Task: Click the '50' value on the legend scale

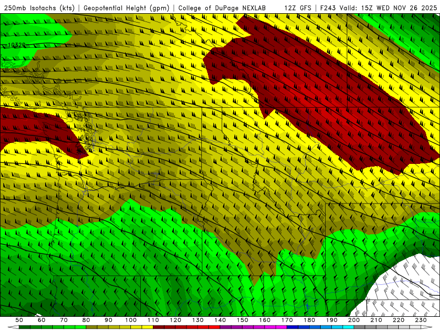Action: [19, 320]
